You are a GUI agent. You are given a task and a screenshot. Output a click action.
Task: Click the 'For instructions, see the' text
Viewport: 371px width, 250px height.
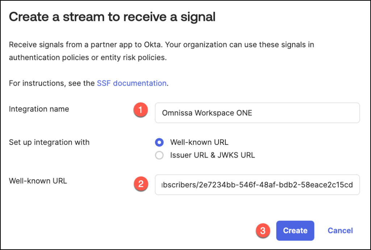click(x=52, y=83)
